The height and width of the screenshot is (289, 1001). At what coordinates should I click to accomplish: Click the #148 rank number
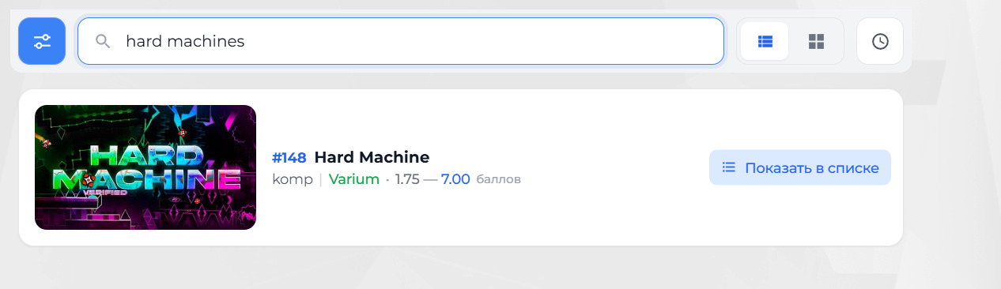[289, 157]
